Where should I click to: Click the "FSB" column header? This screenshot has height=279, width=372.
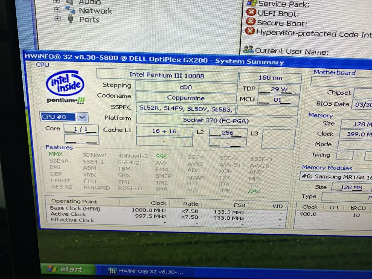click(x=239, y=205)
